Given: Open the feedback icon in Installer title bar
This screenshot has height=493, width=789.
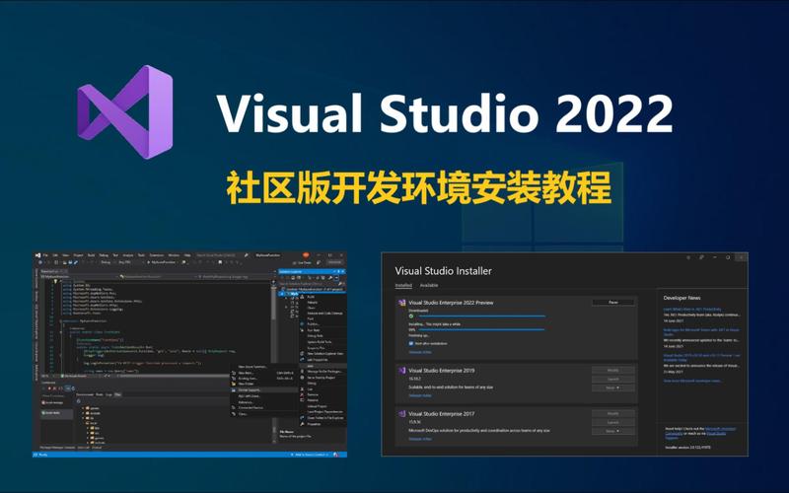Looking at the screenshot, I should (x=701, y=257).
